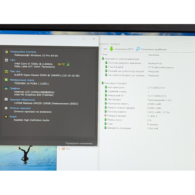Open the Операційна Система section in Speccy
The image size is (195, 195).
(23, 52)
